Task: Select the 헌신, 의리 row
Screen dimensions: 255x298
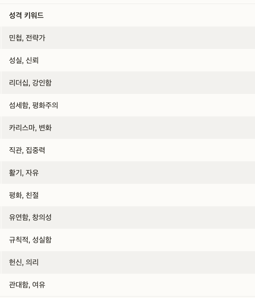Action: (127, 262)
